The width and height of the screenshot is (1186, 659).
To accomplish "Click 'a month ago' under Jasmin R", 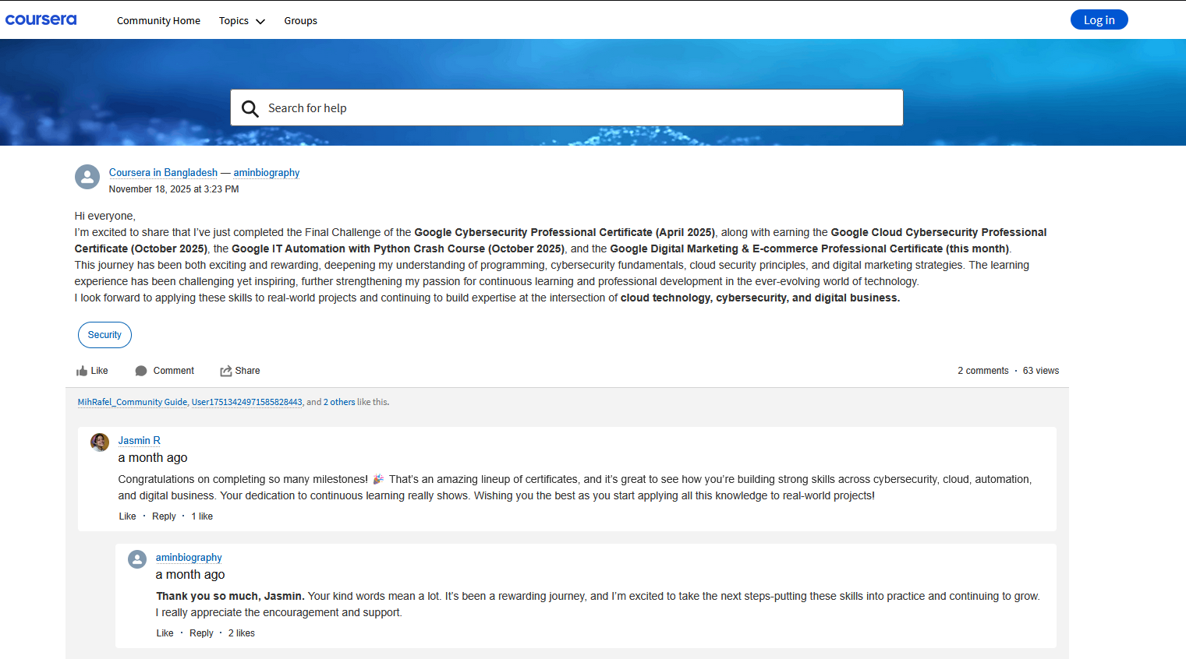I will (x=153, y=458).
